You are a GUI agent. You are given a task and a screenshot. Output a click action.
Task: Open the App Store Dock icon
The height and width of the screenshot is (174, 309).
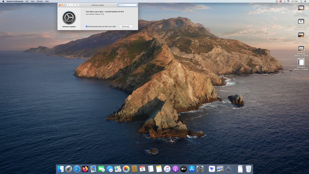coord(192,169)
